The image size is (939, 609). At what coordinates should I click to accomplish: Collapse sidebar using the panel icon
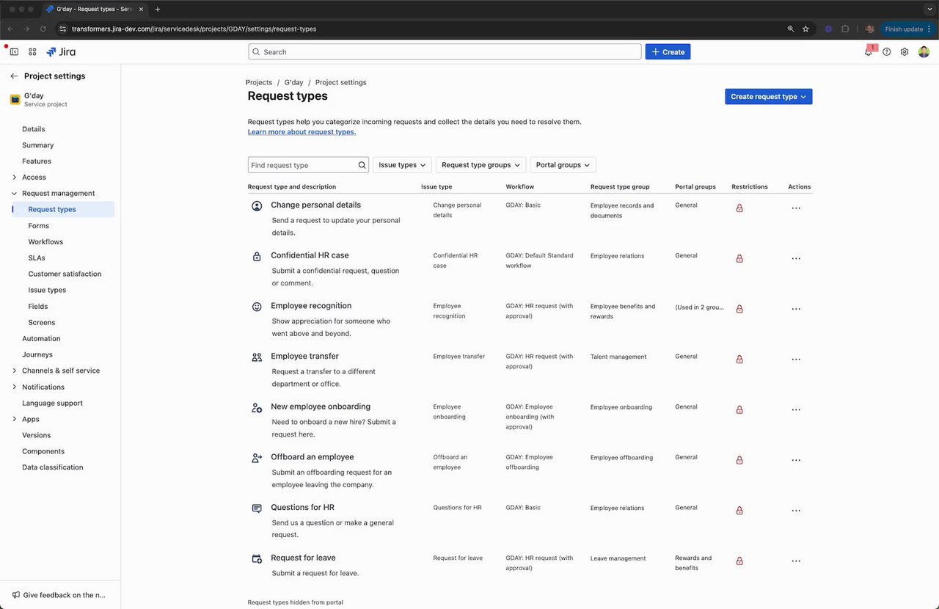[14, 52]
